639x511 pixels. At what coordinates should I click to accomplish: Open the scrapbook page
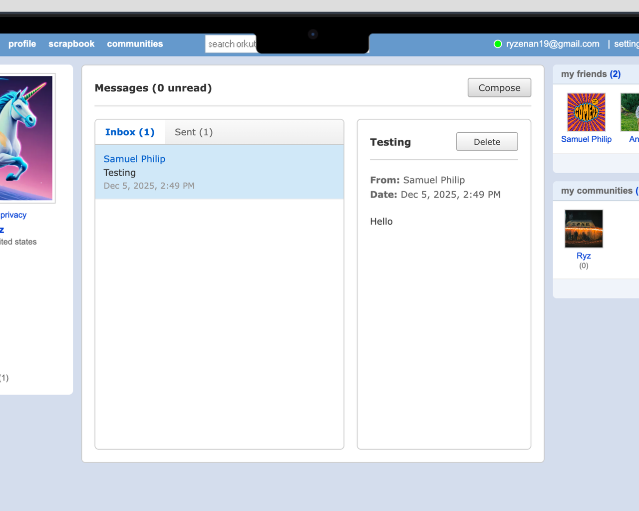coord(71,44)
